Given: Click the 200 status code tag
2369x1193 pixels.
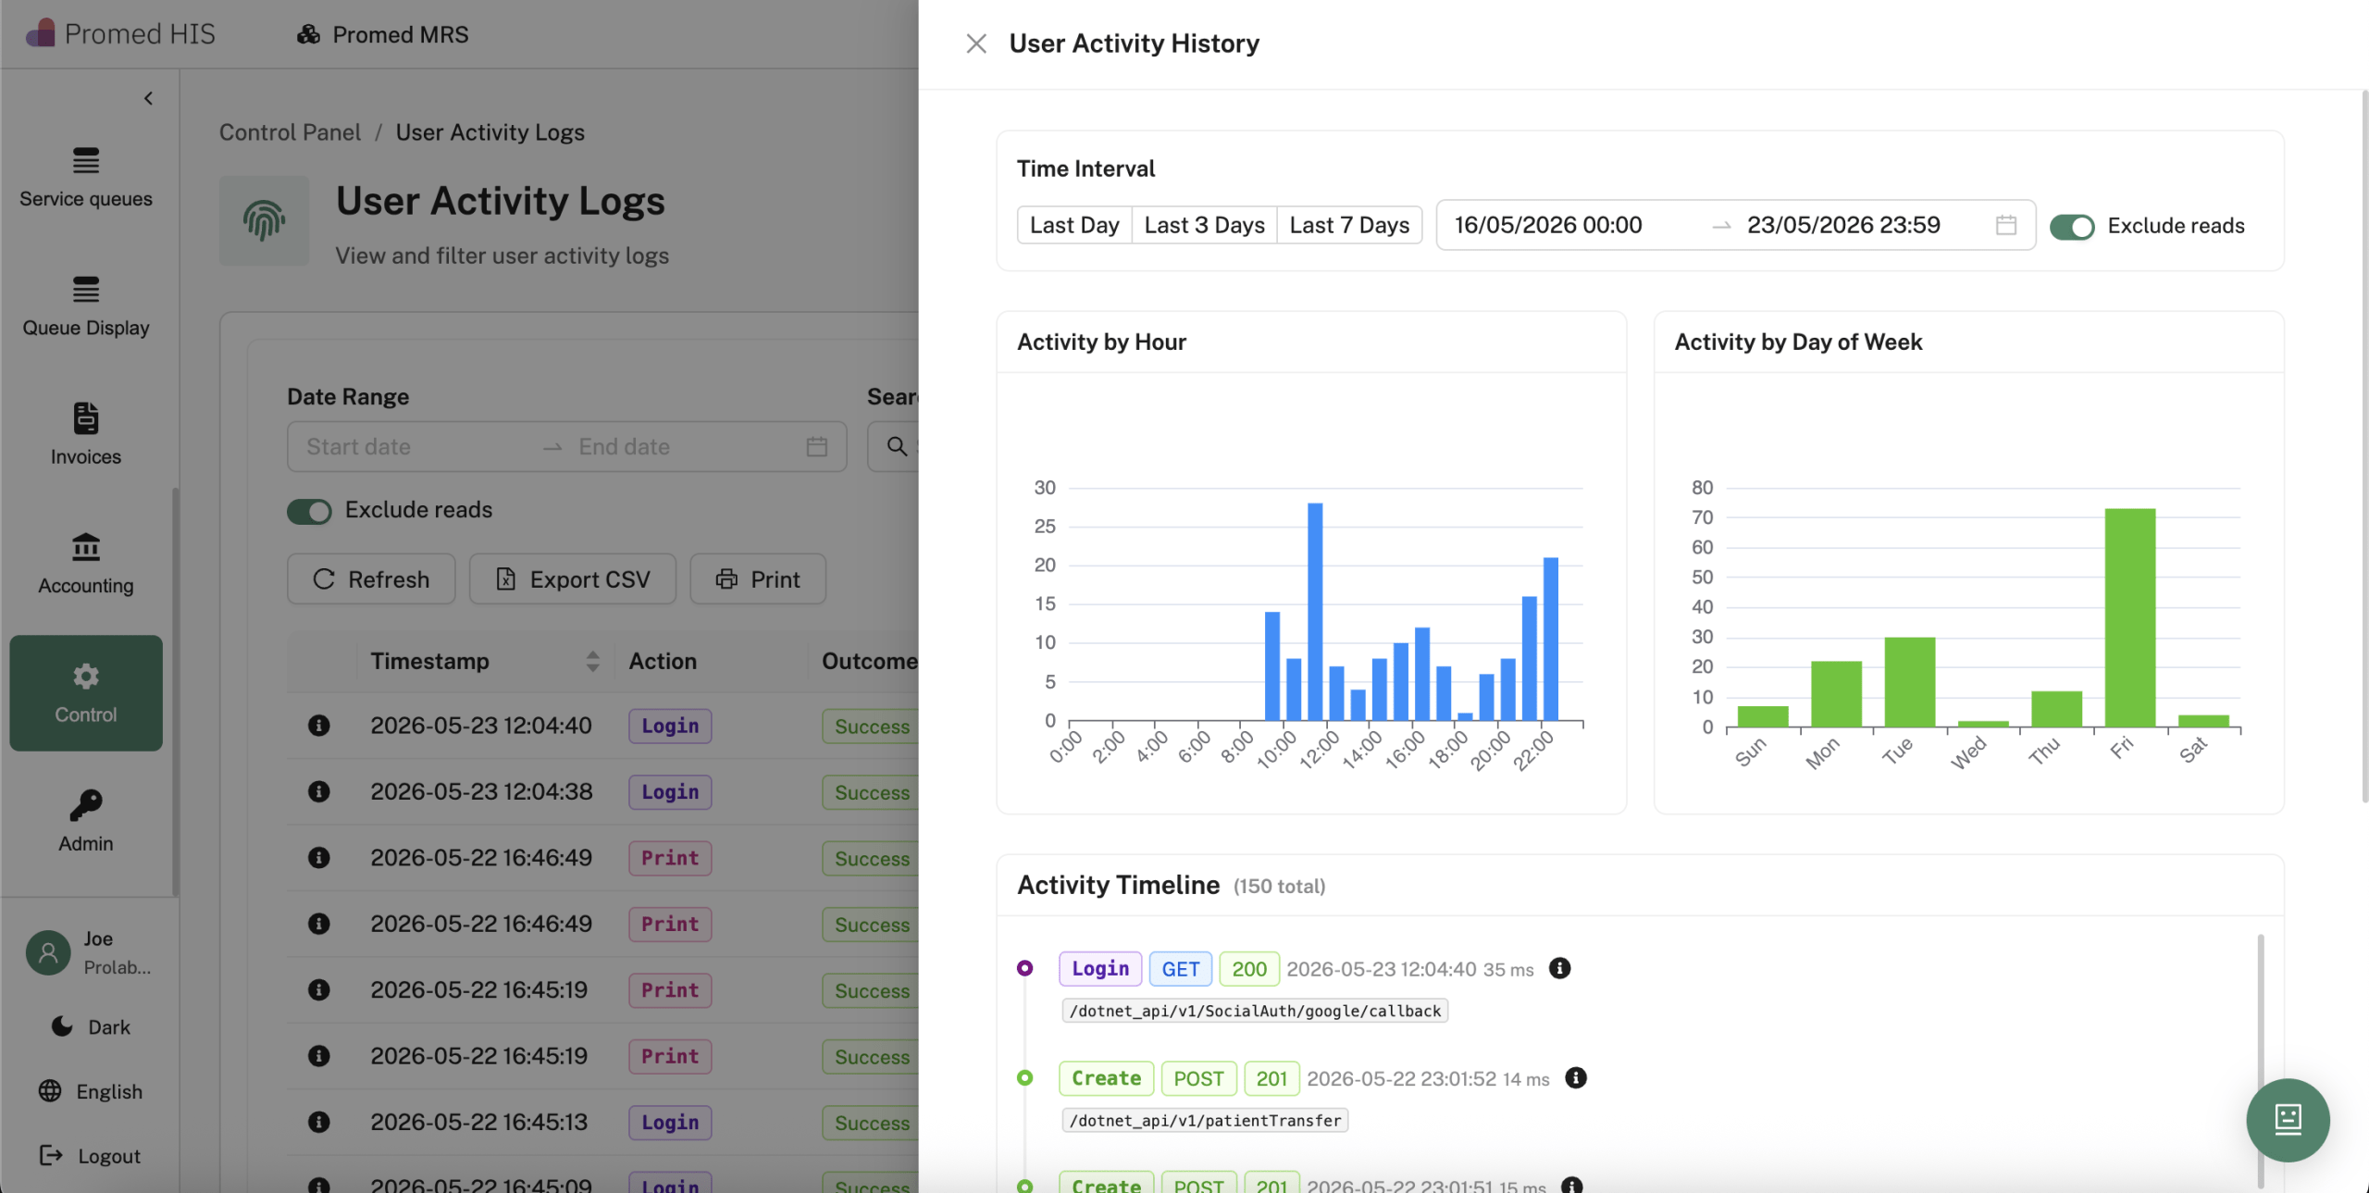Looking at the screenshot, I should [1249, 969].
